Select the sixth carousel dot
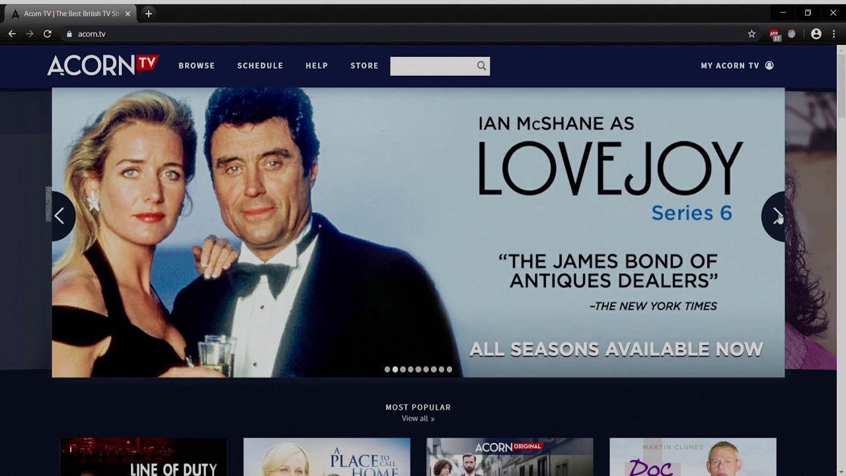 click(x=426, y=370)
